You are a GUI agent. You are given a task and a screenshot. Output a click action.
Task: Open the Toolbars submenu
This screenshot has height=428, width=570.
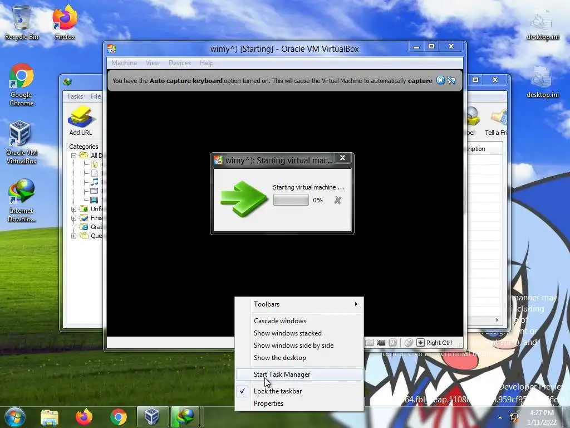click(x=299, y=304)
